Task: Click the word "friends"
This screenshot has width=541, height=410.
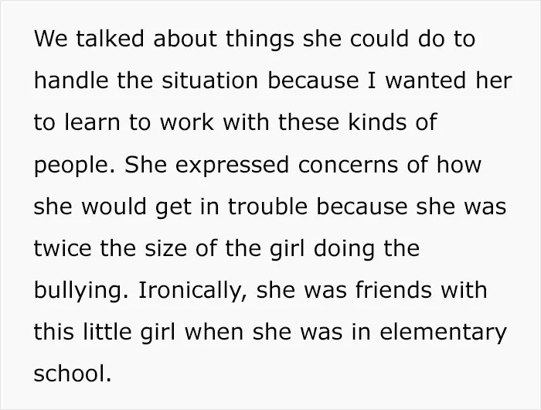Action: tap(393, 290)
